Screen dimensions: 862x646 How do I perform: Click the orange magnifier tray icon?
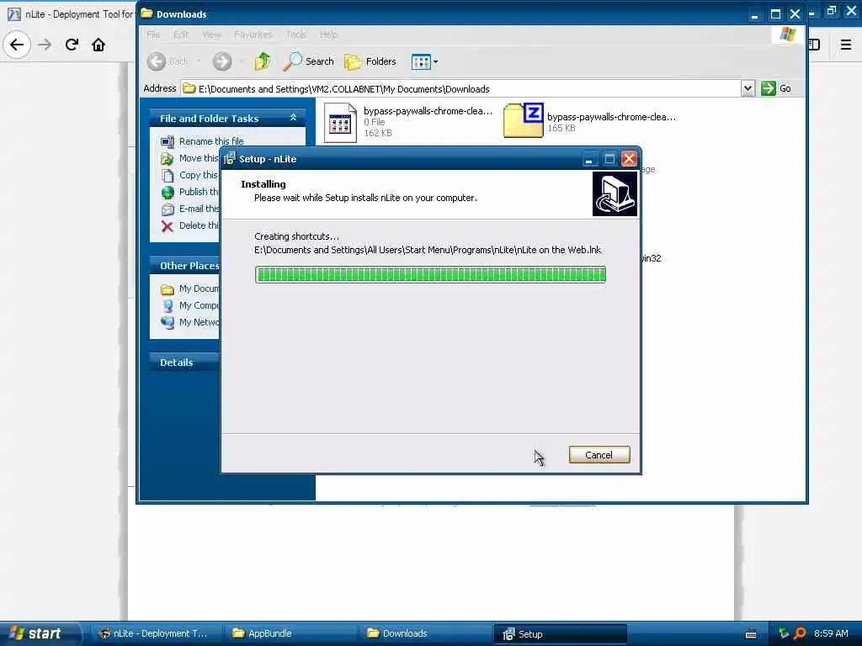[x=800, y=633]
